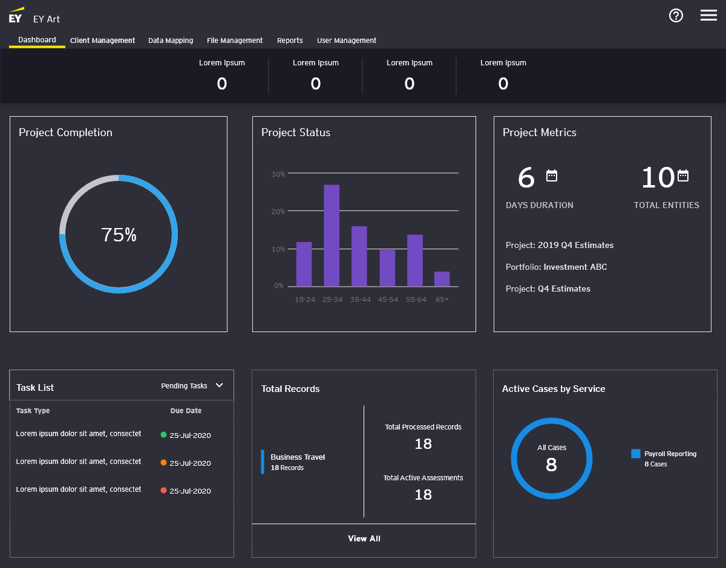The width and height of the screenshot is (726, 568).
Task: Click the EY logo
Action: click(x=16, y=15)
